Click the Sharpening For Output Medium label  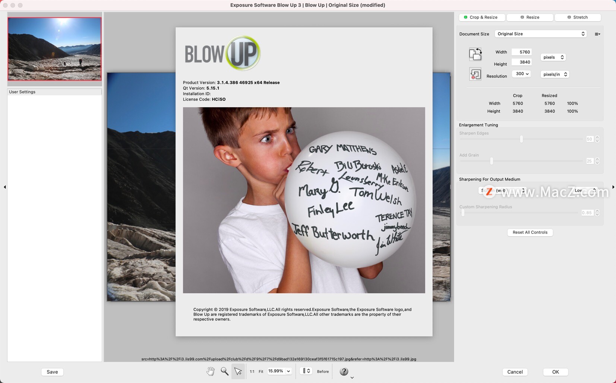pyautogui.click(x=490, y=179)
